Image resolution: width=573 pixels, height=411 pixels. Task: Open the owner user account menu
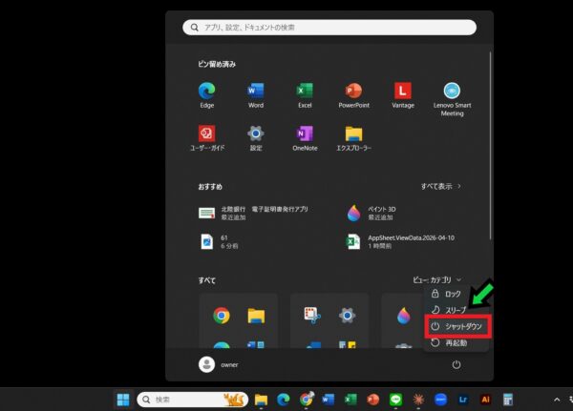coord(219,364)
